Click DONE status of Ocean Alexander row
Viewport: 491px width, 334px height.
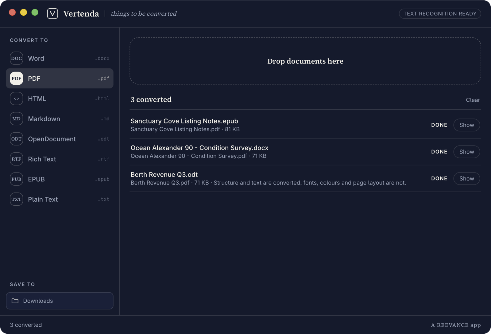click(x=439, y=152)
